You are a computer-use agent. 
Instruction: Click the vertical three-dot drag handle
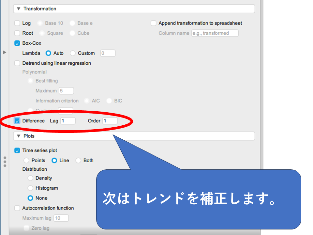[5, 162]
